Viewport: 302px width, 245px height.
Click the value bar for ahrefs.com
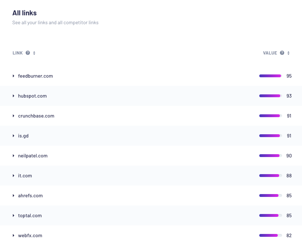click(271, 196)
